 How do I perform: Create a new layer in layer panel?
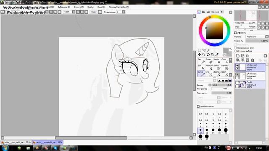point(238,56)
